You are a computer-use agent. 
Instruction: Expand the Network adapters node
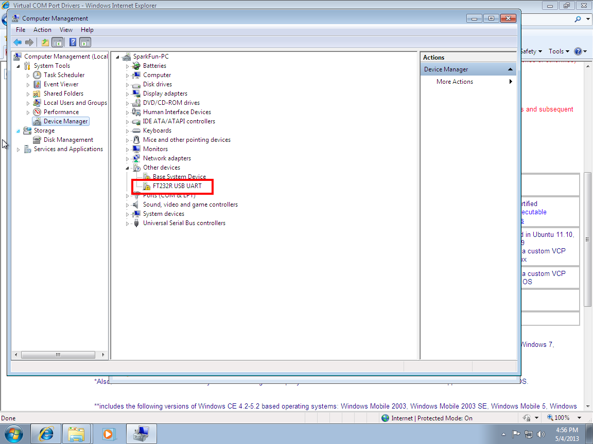click(128, 159)
